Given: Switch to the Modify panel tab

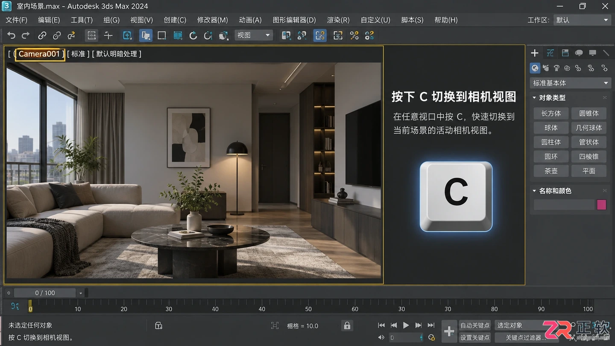Looking at the screenshot, I should coord(550,53).
